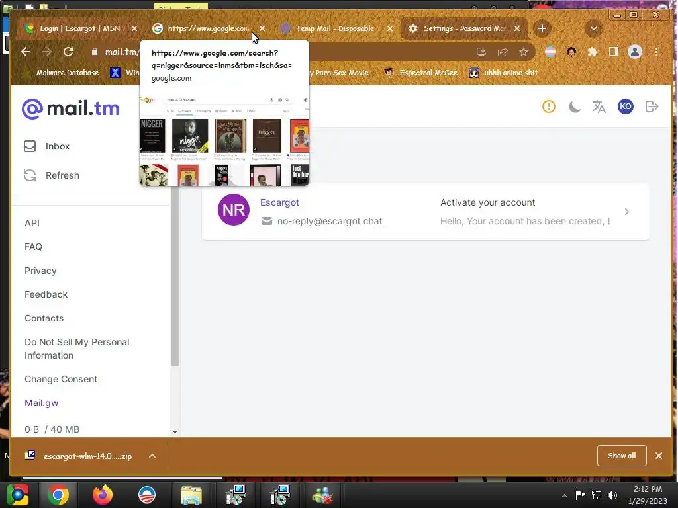Open the Feedback link

(46, 294)
